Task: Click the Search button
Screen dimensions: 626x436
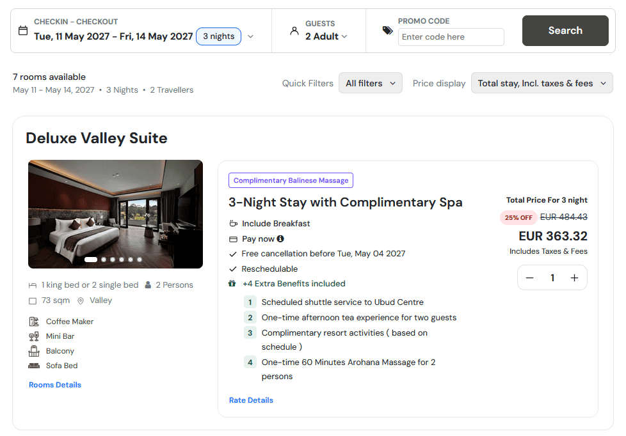Action: click(565, 30)
